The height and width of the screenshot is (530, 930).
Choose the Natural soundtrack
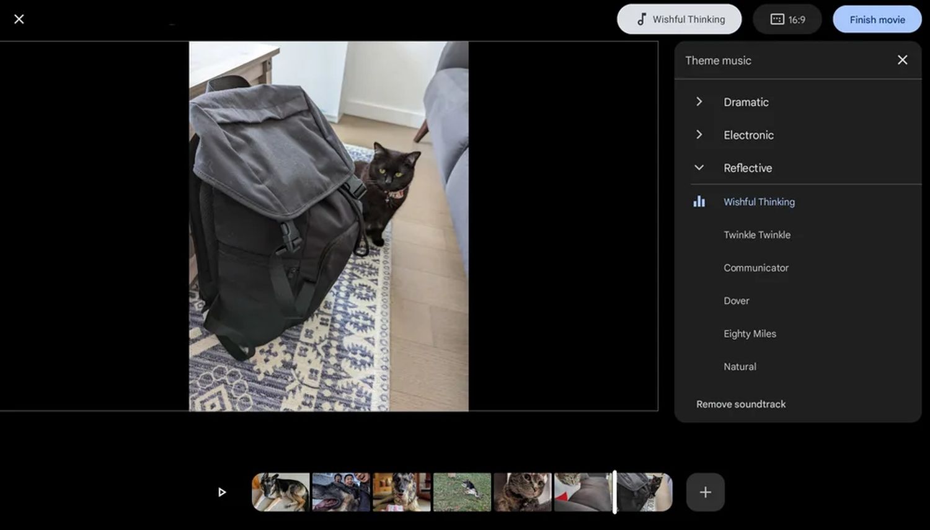click(x=740, y=366)
